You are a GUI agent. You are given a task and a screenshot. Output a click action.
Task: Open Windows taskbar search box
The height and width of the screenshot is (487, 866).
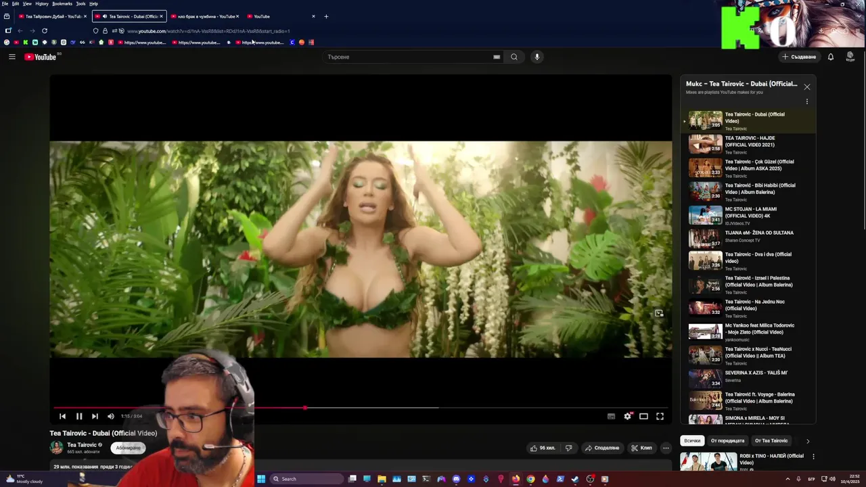tap(306, 479)
